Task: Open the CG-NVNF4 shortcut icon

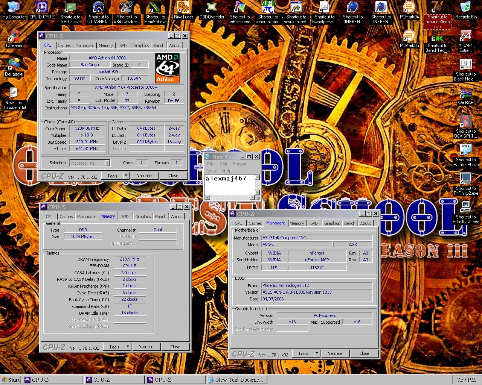Action: click(x=99, y=12)
